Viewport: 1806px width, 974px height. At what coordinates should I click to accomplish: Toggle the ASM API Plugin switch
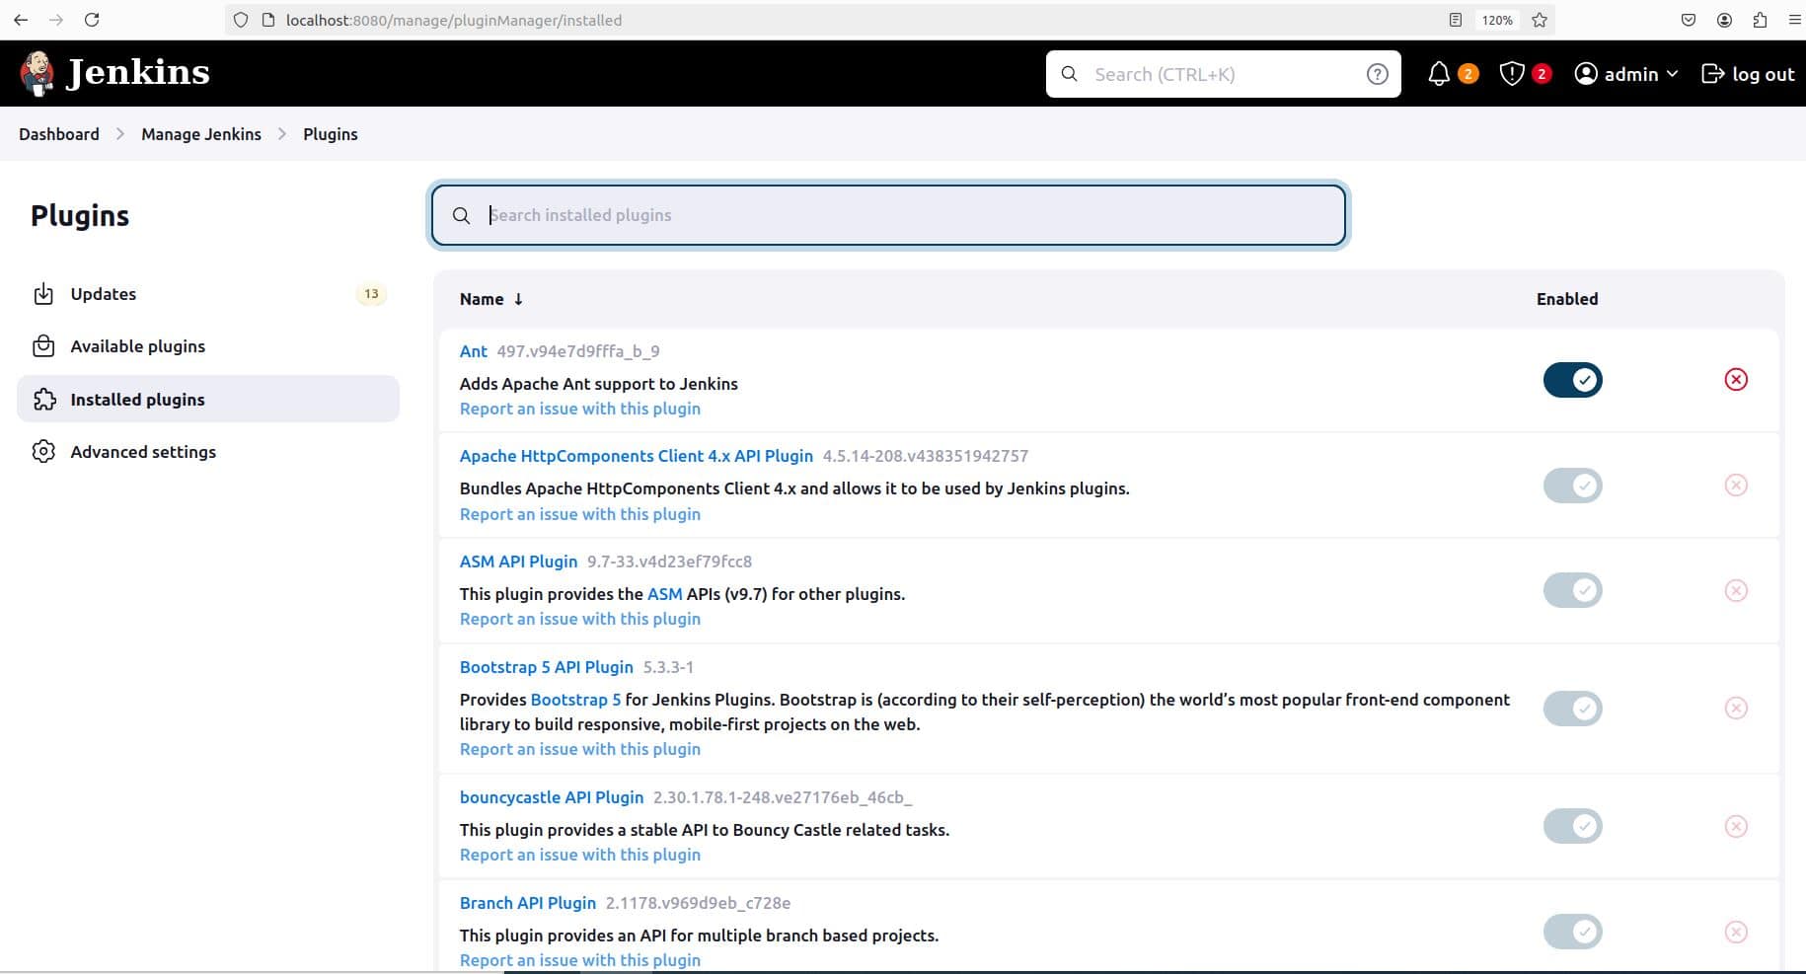(x=1573, y=590)
